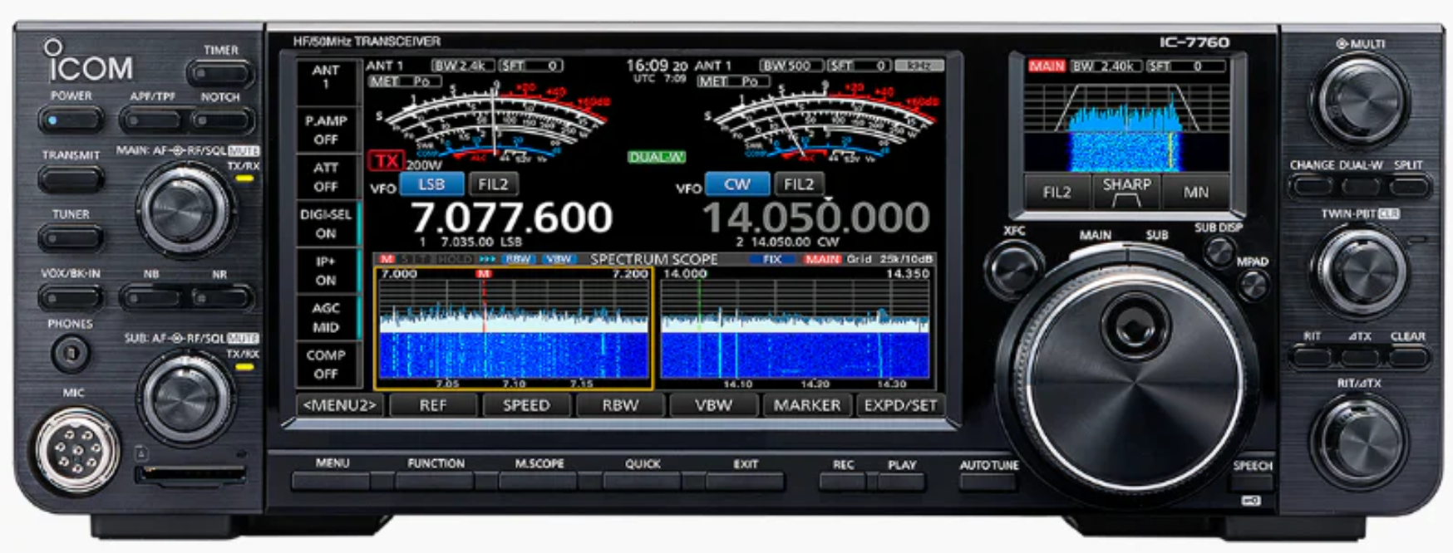Tap the EXPD/SET menu key
The width and height of the screenshot is (1453, 553).
[x=900, y=405]
